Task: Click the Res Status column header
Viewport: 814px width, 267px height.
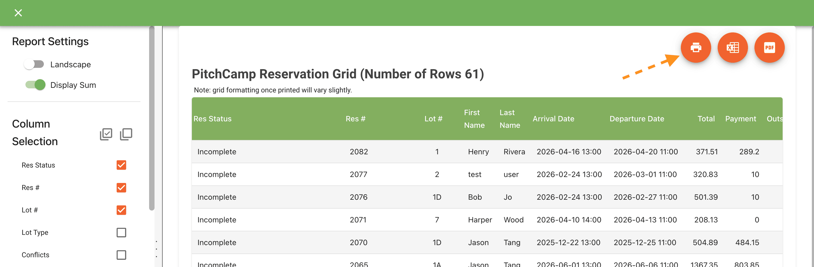Action: click(212, 119)
